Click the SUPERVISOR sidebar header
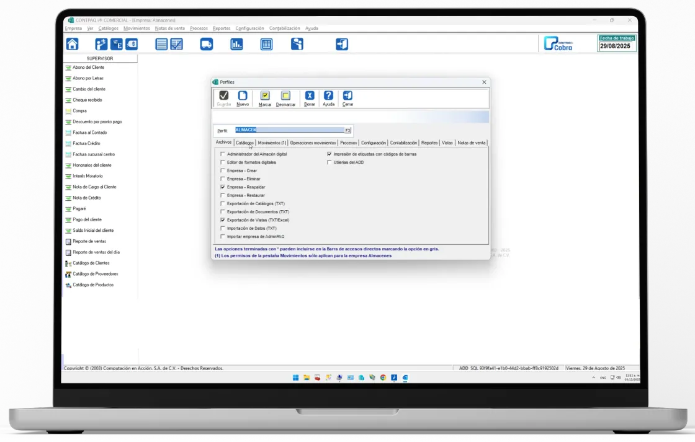The image size is (695, 442). 100,58
